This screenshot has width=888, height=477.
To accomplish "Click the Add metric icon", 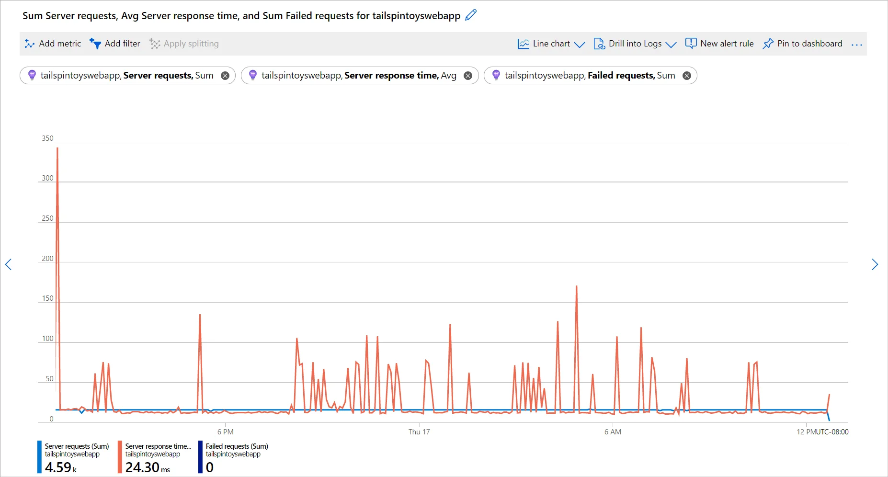I will (30, 44).
